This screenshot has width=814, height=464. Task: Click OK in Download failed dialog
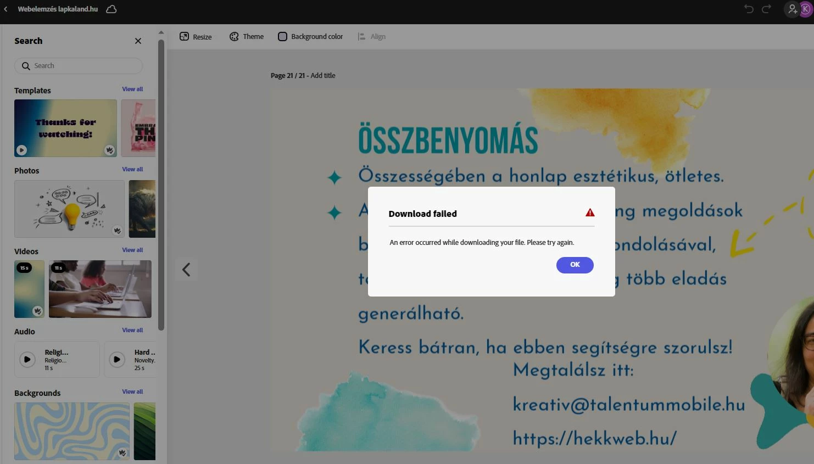point(575,265)
